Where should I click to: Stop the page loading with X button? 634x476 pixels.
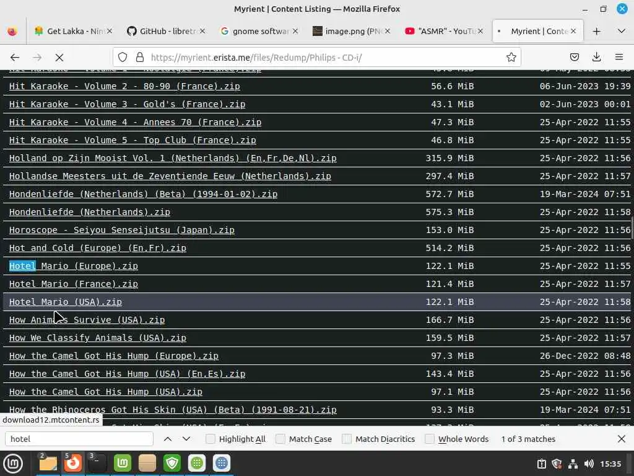coord(59,58)
